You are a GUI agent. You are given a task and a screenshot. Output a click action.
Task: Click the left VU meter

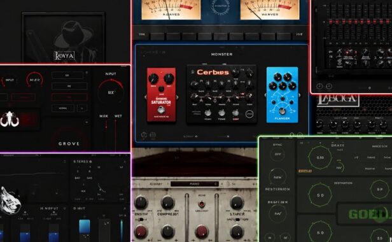point(171,10)
